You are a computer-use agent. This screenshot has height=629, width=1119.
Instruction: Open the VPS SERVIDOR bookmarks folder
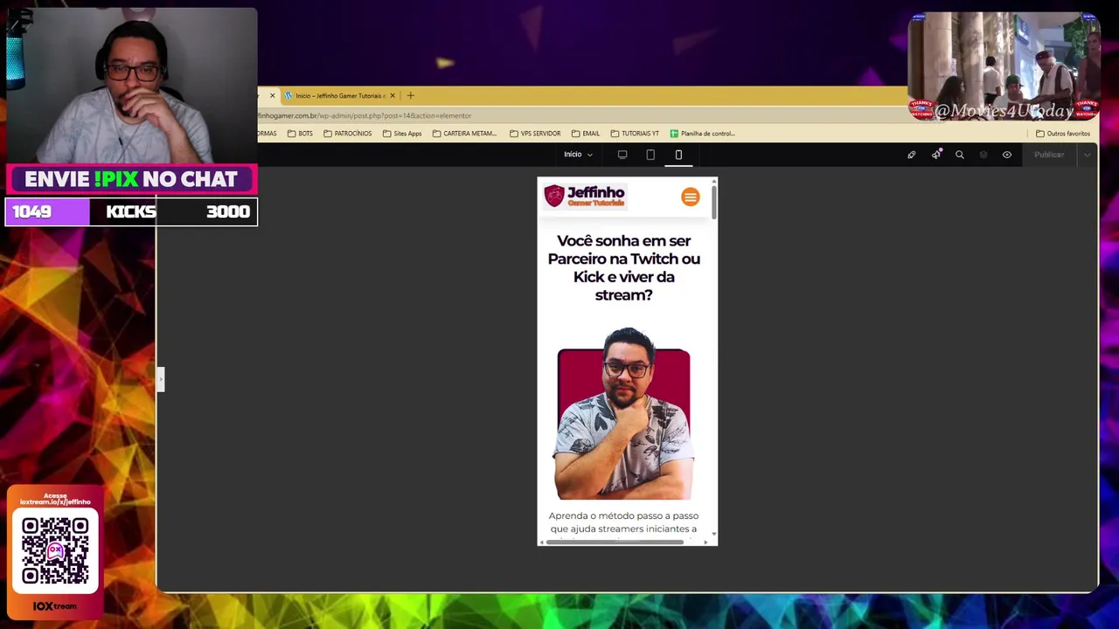tap(535, 134)
